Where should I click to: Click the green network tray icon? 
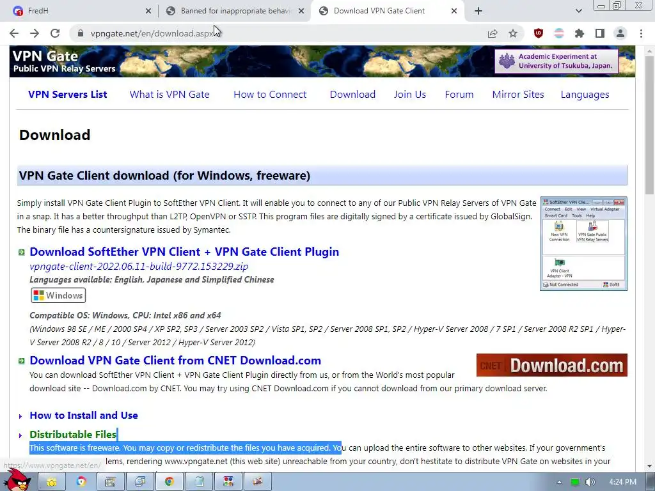[575, 482]
